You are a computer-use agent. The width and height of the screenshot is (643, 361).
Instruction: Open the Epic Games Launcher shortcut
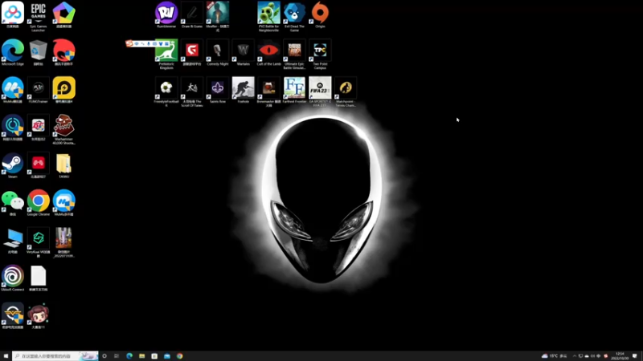pos(38,16)
